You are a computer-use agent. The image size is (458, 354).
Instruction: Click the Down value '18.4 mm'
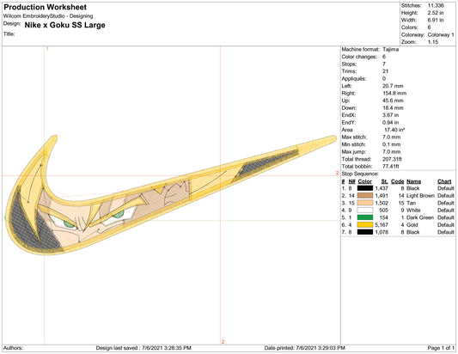pyautogui.click(x=393, y=107)
